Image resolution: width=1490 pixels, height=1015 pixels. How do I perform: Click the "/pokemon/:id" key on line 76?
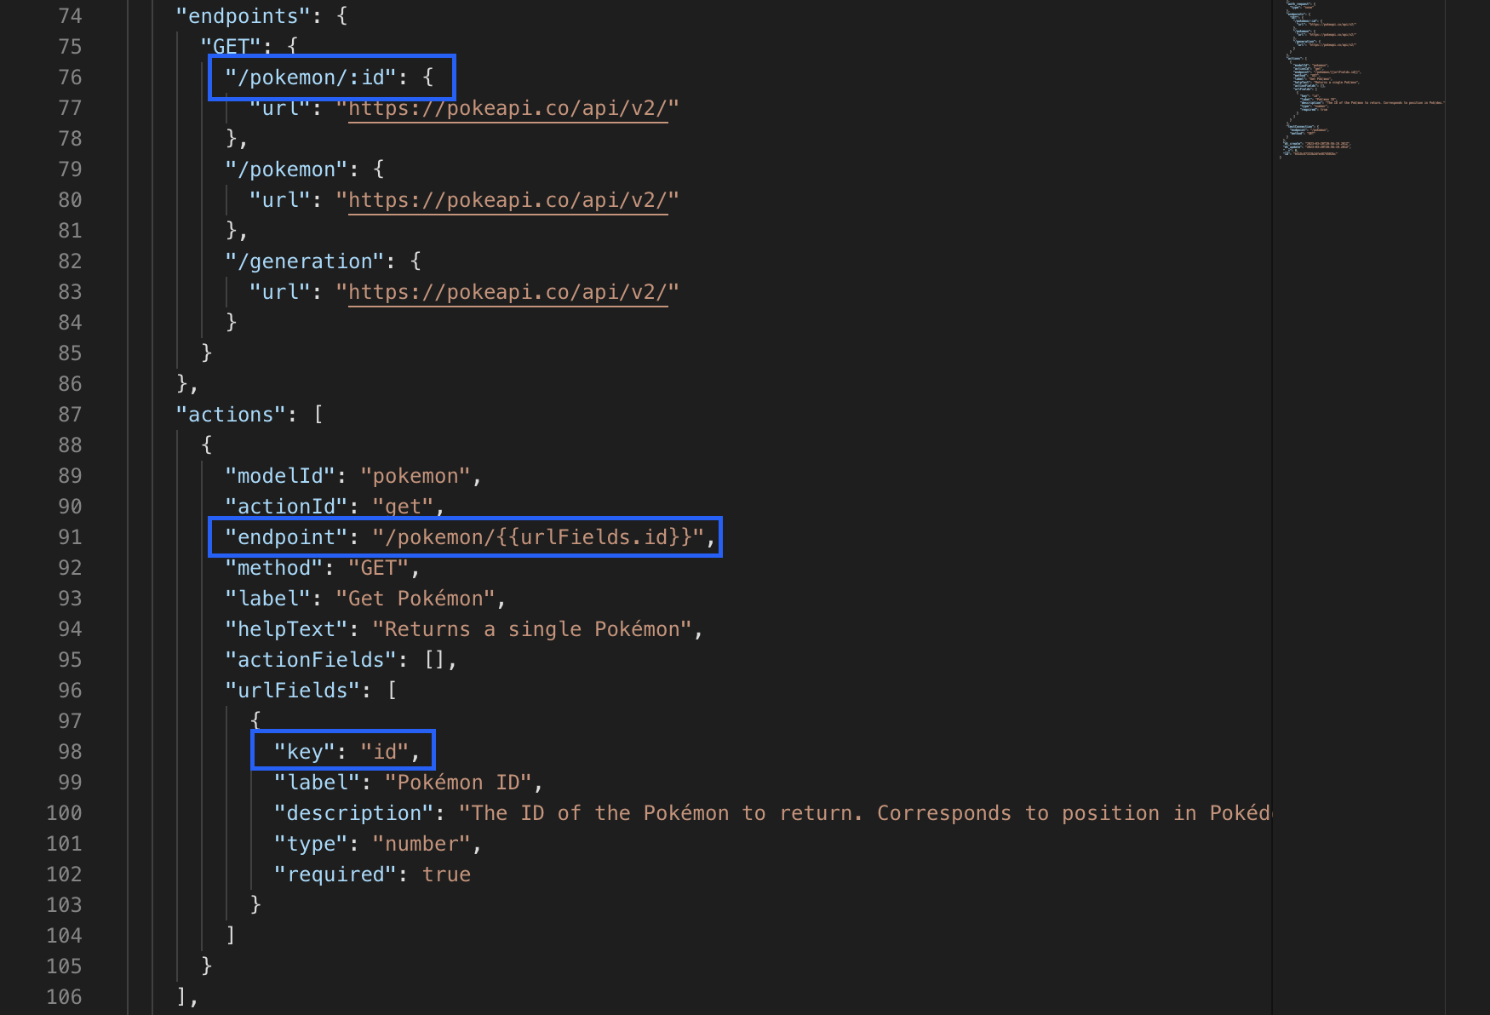311,77
